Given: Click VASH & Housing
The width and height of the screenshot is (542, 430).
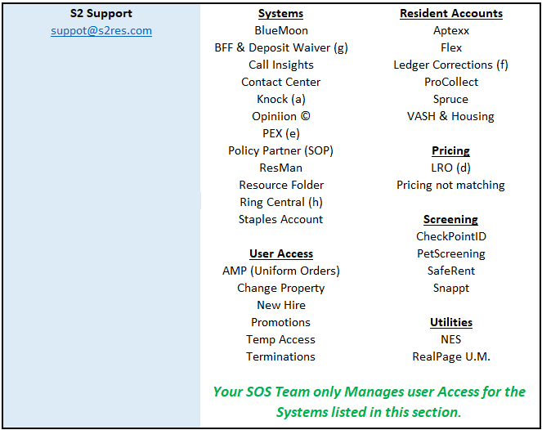Looking at the screenshot, I should 450,116.
